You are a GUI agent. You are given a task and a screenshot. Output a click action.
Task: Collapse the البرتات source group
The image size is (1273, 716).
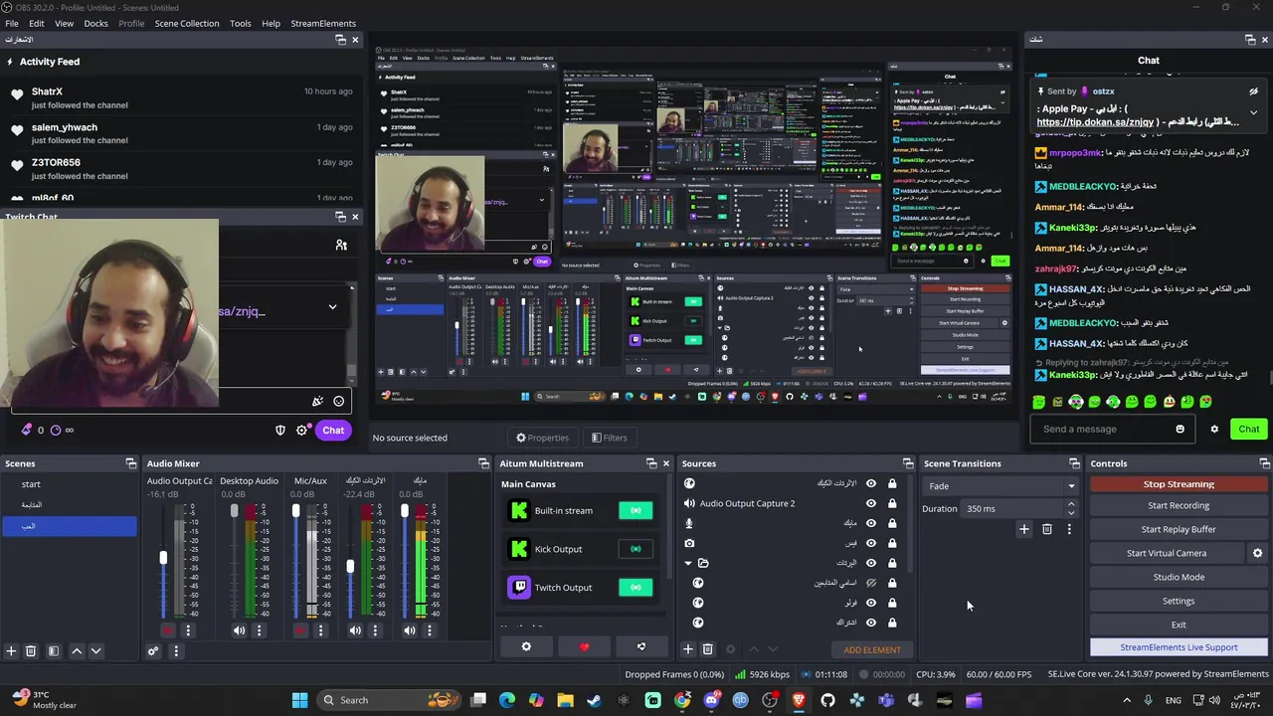point(687,563)
